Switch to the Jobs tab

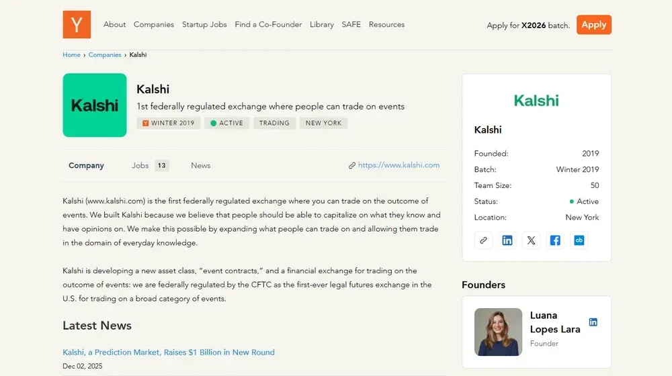[x=140, y=165]
